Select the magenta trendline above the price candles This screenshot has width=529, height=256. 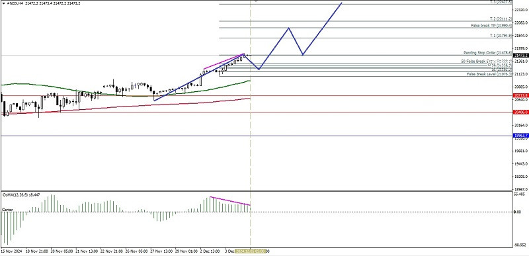pyautogui.click(x=224, y=62)
